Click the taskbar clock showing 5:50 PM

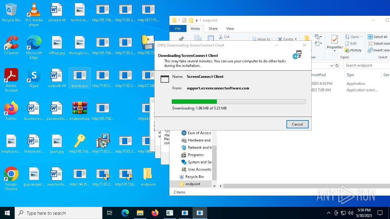pyautogui.click(x=364, y=213)
